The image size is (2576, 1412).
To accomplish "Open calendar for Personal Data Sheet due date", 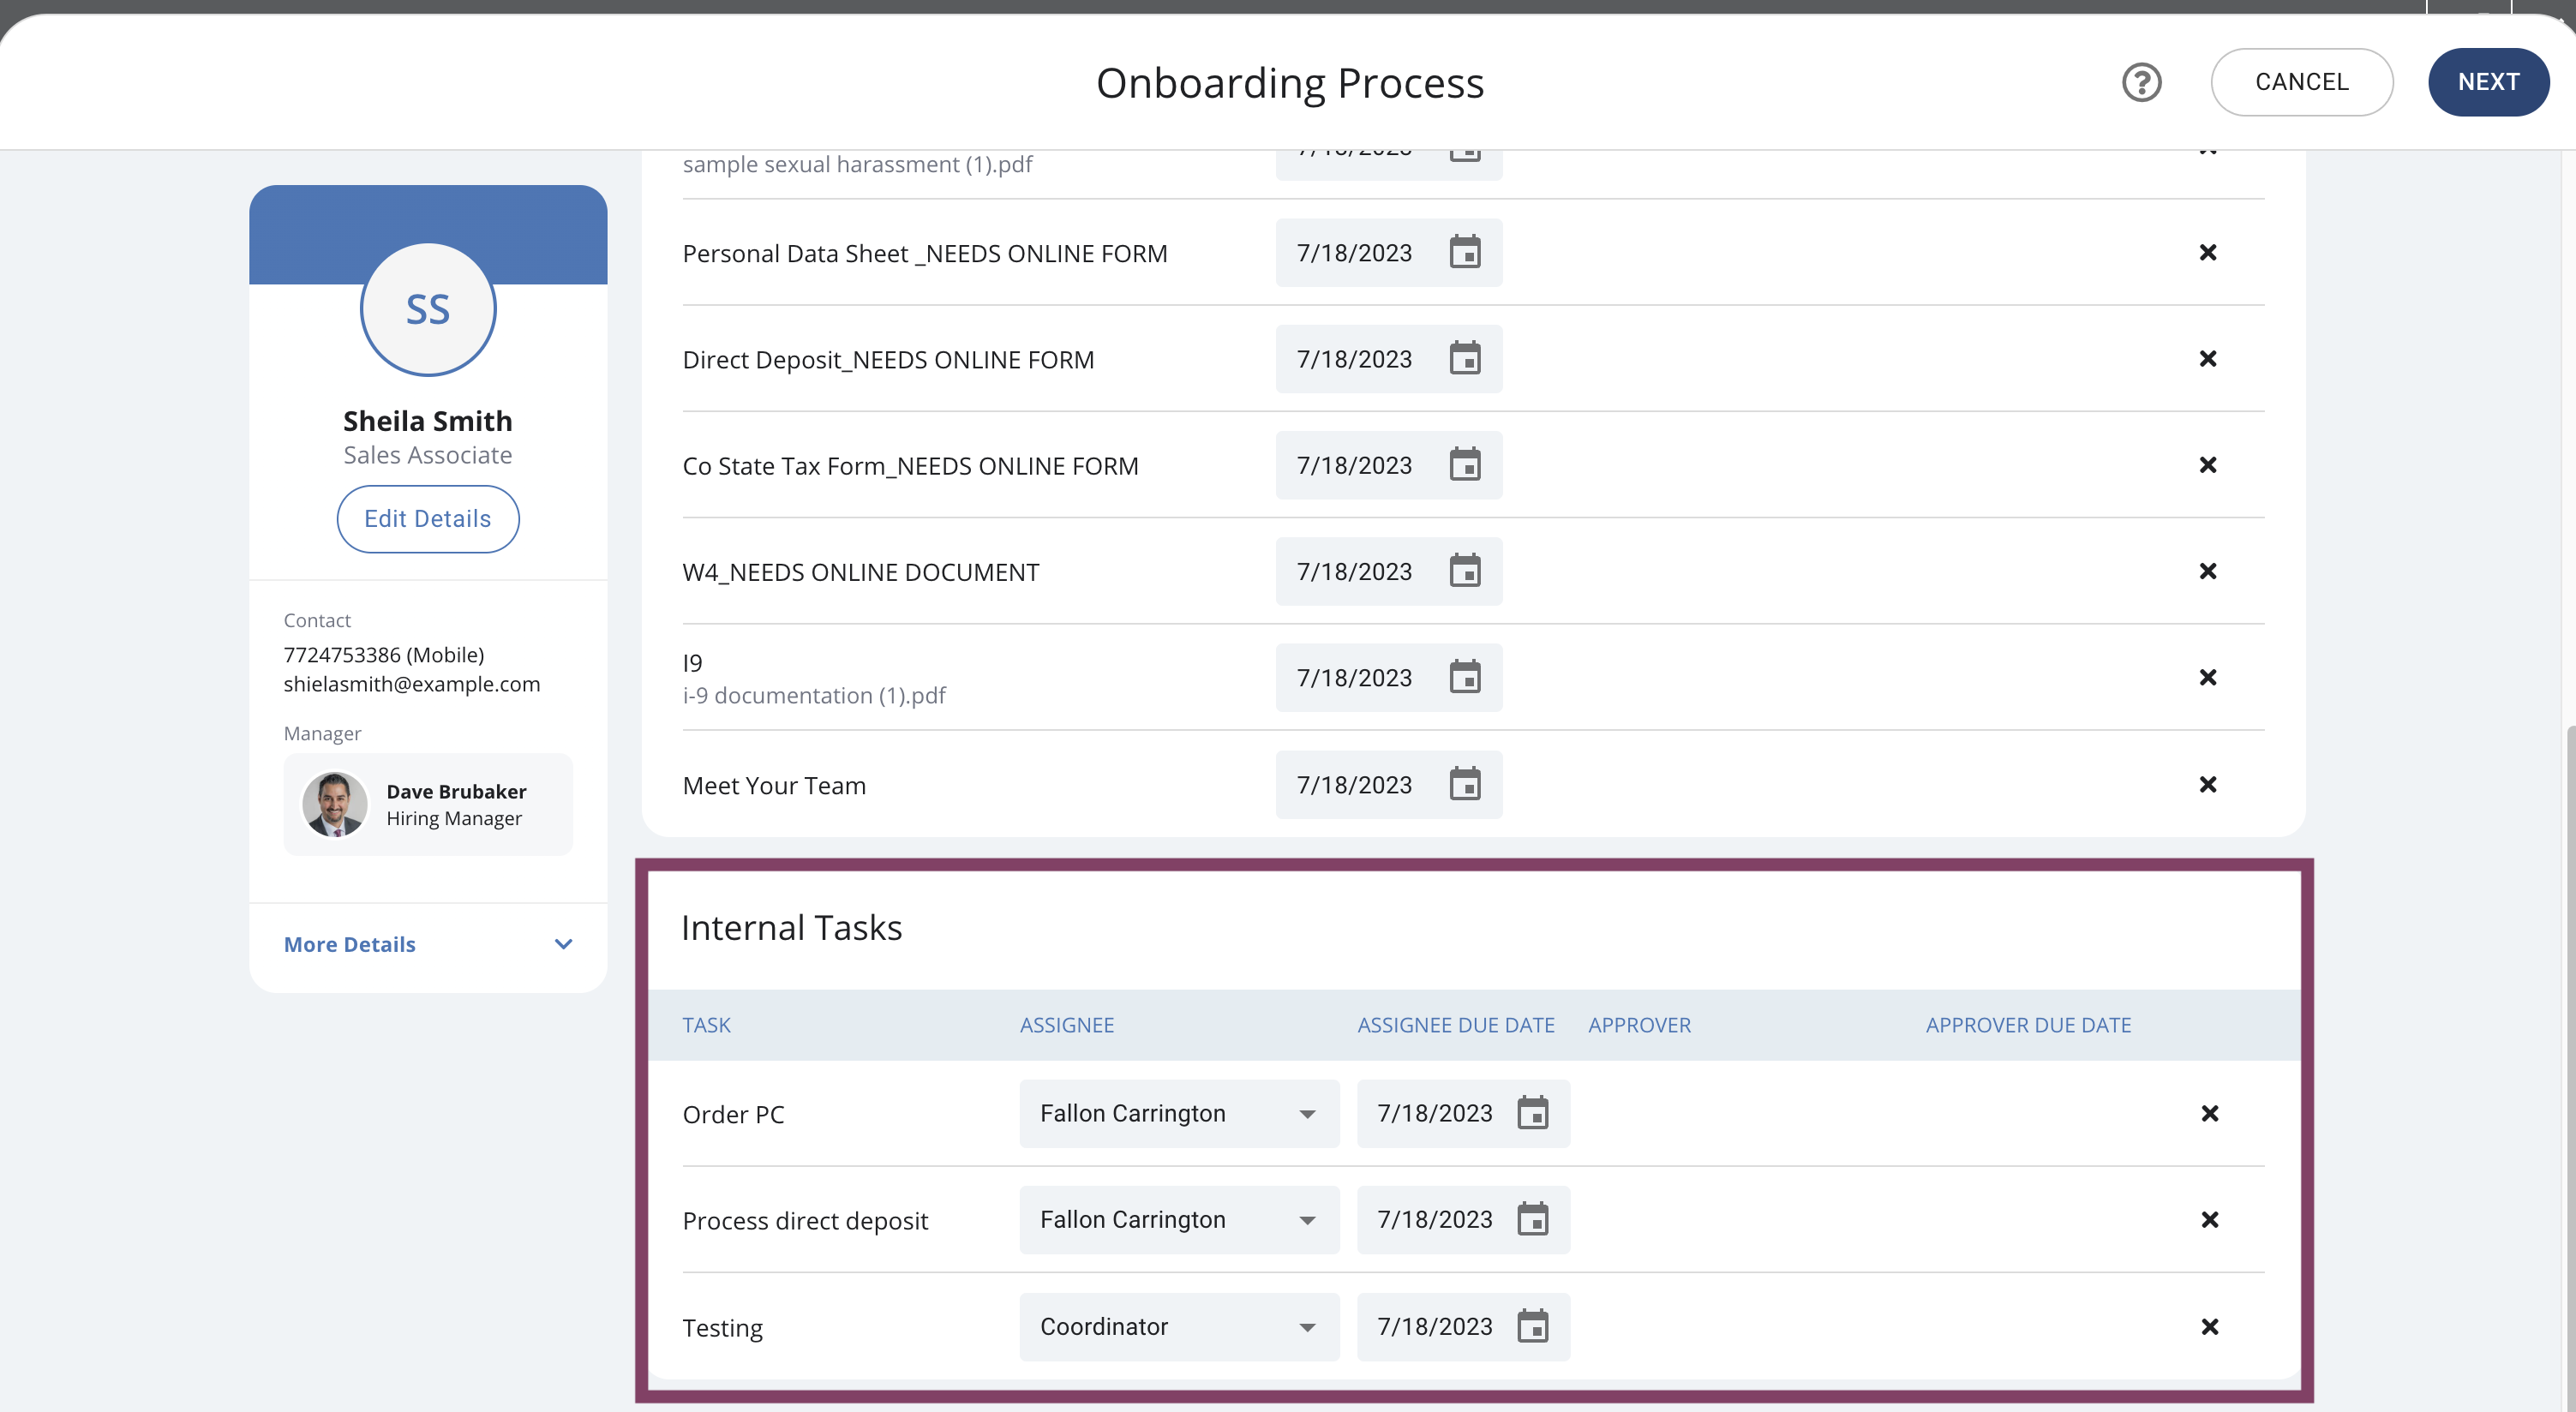I will pyautogui.click(x=1465, y=253).
